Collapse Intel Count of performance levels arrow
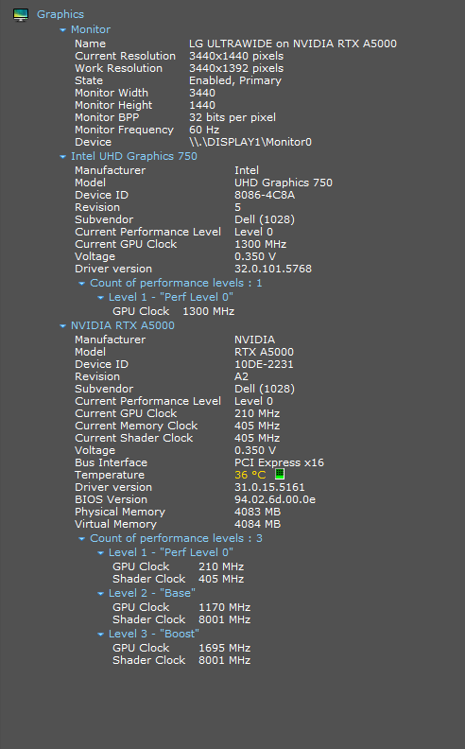This screenshot has height=749, width=465. click(x=81, y=284)
